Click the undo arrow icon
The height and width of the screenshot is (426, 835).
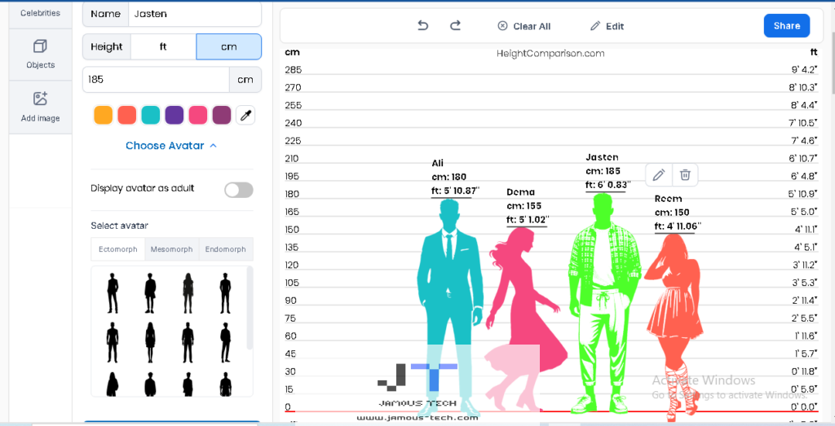(x=423, y=25)
